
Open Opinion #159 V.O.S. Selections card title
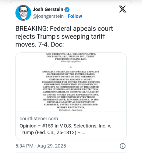coord(65,129)
